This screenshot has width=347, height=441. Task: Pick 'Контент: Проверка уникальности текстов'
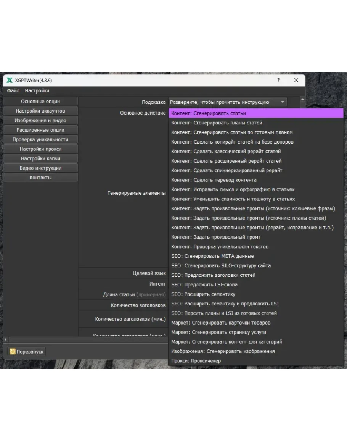(256, 247)
